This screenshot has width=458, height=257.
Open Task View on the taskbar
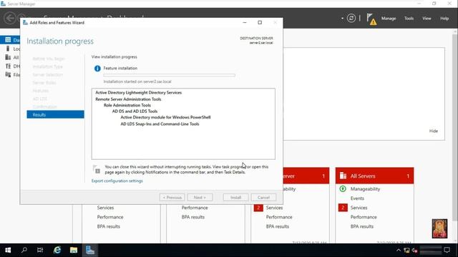tap(40, 250)
